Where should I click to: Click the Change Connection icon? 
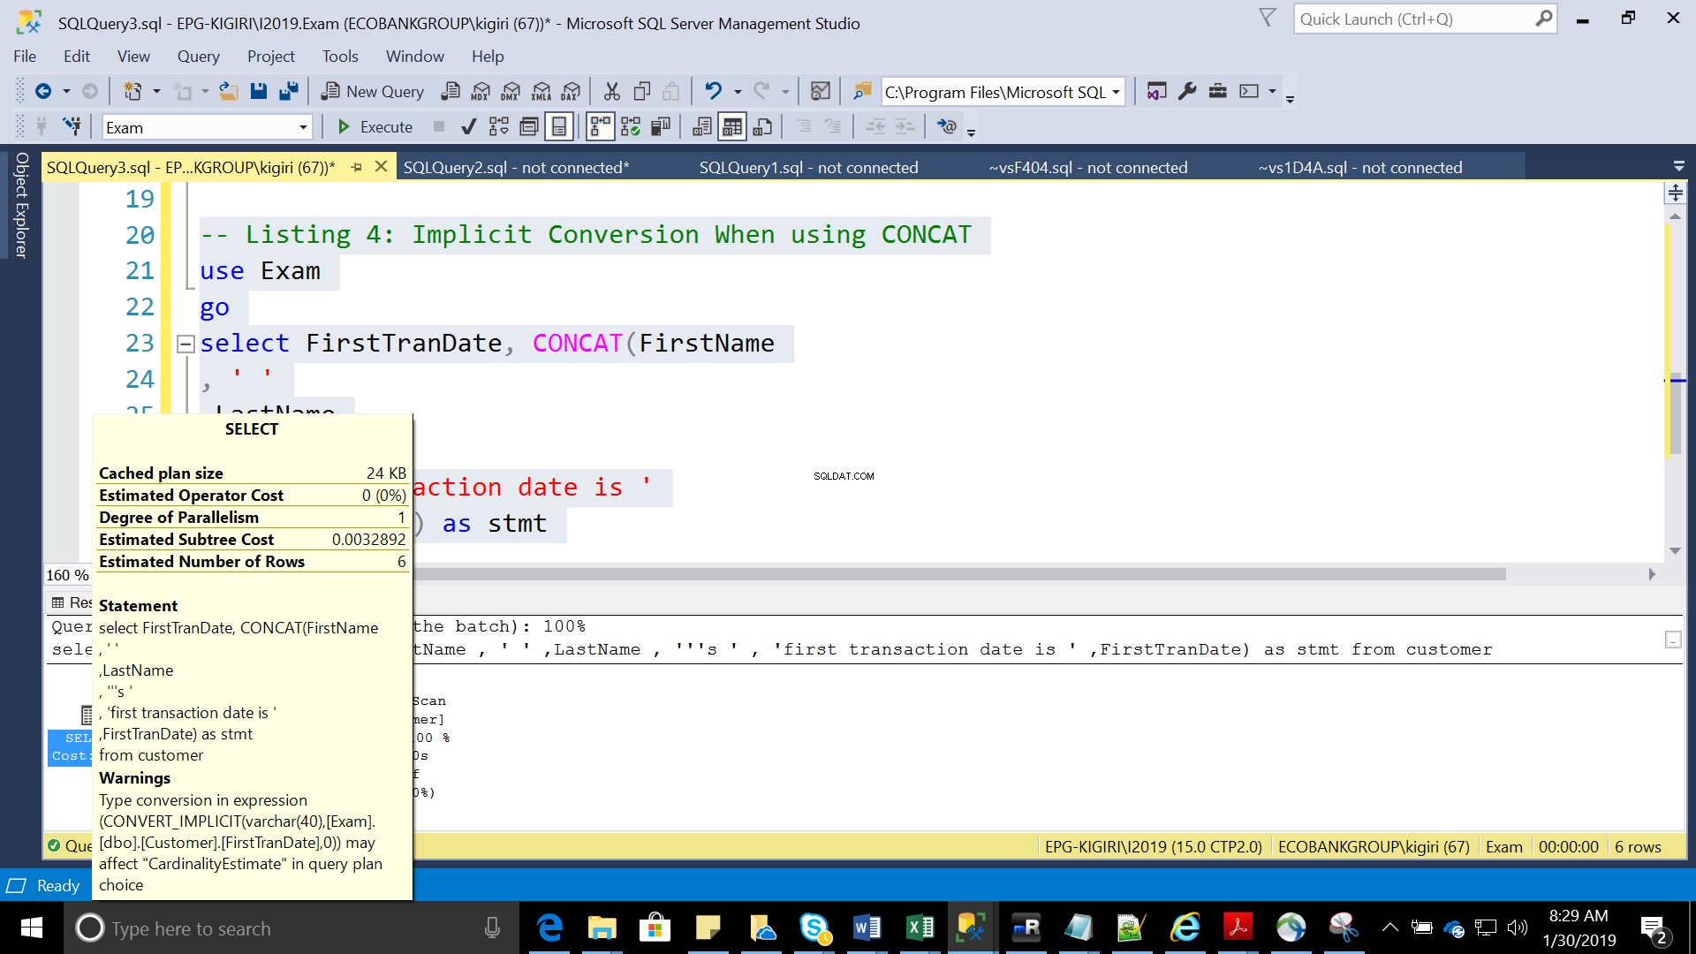72,126
